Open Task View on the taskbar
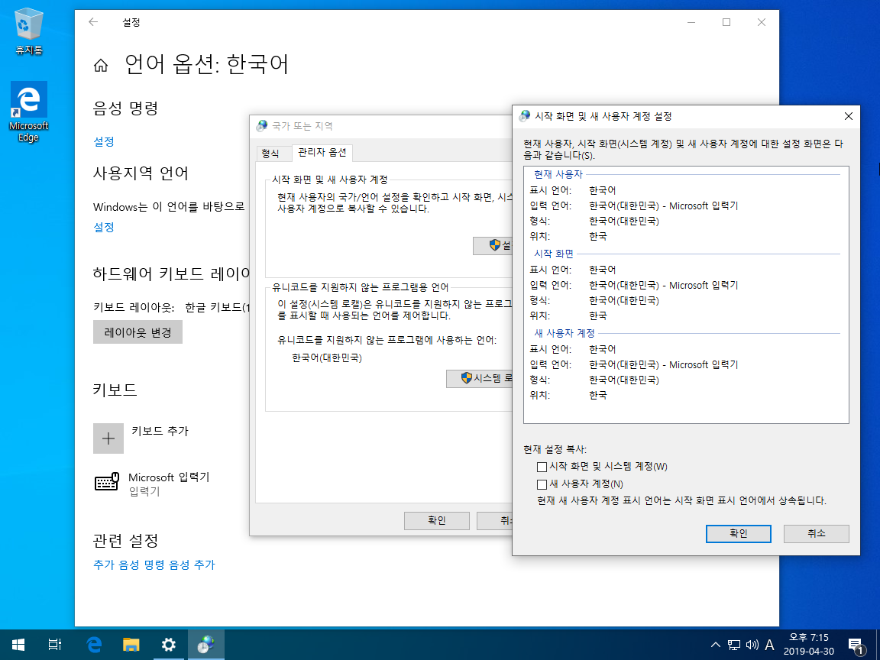The height and width of the screenshot is (660, 880). click(x=54, y=645)
